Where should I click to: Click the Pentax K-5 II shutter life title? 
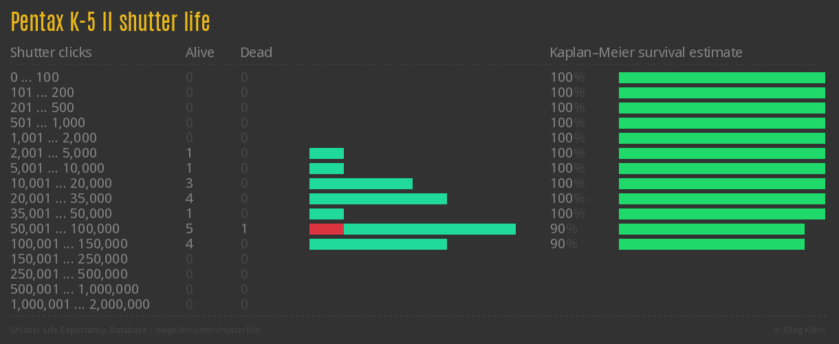pos(110,22)
